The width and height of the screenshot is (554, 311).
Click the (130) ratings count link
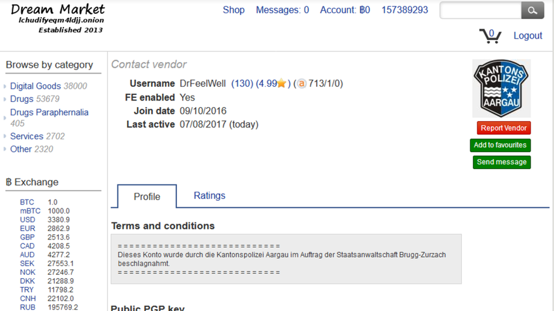[x=242, y=84]
